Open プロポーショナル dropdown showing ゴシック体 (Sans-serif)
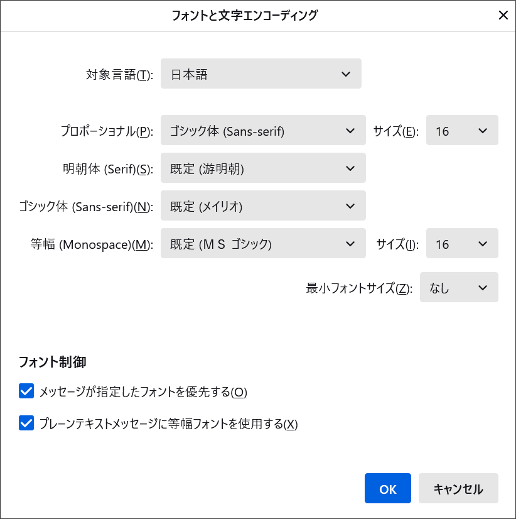 263,130
